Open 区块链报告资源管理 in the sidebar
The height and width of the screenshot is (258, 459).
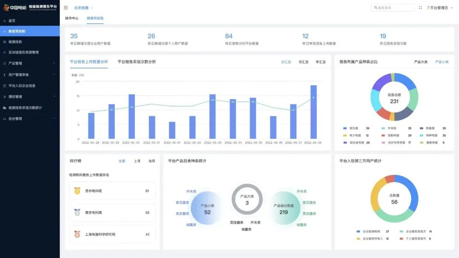tap(23, 53)
